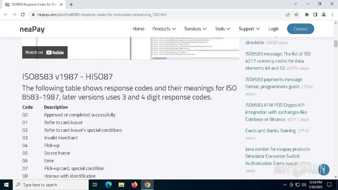This screenshot has height=190, width=338.
Task: Select 'Refer to card issuer' code 01 description
Action: [x=63, y=122]
